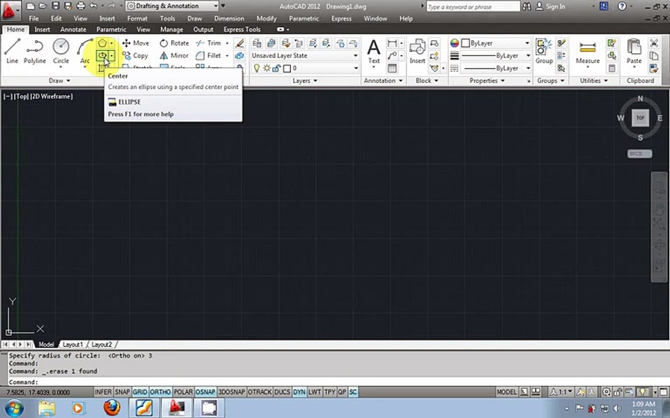The width and height of the screenshot is (670, 418).
Task: Click the Insert block icon
Action: tap(417, 51)
